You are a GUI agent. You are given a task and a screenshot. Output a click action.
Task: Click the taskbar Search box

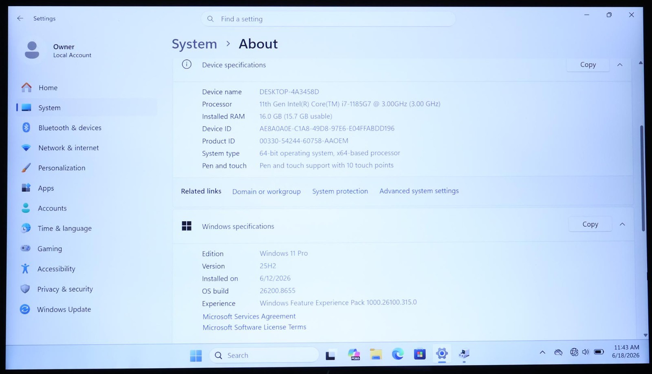pos(264,355)
